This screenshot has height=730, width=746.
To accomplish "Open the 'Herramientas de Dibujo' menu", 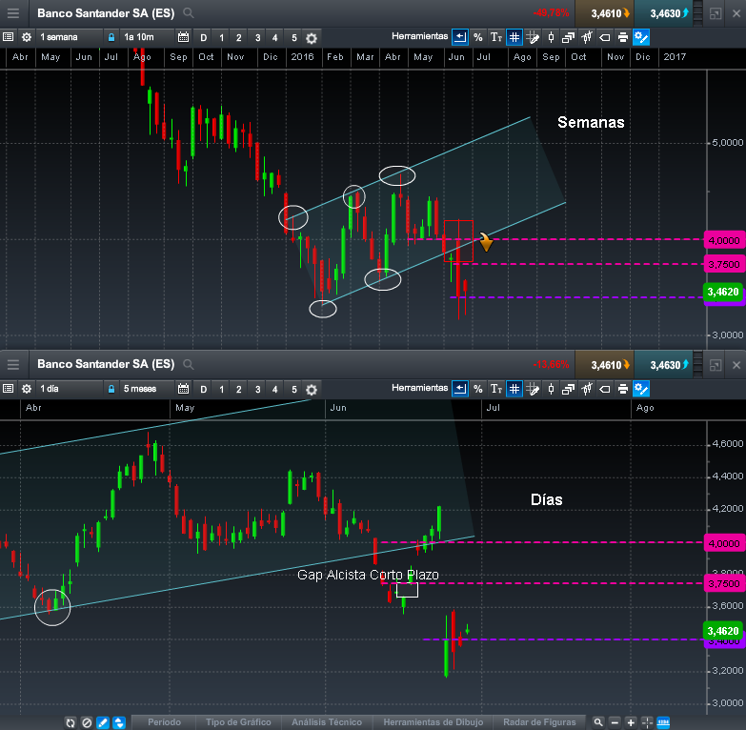I will (x=433, y=722).
